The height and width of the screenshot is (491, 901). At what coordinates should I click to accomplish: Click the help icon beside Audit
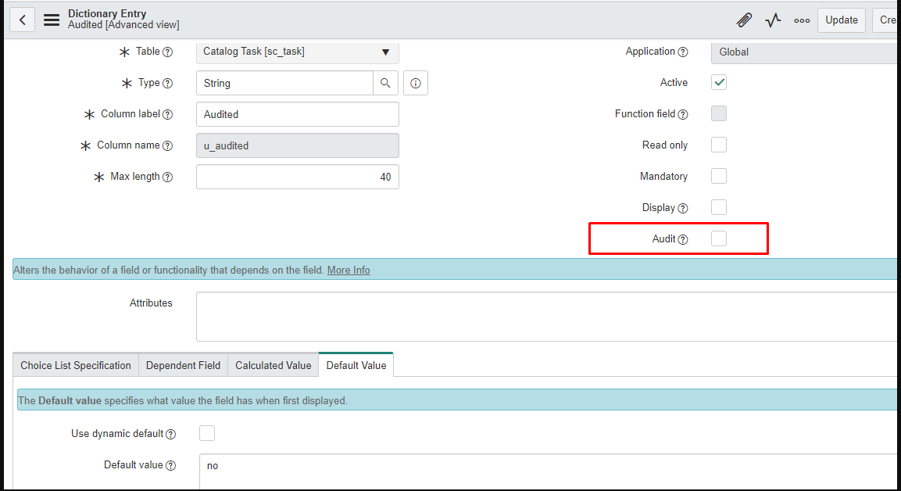683,240
